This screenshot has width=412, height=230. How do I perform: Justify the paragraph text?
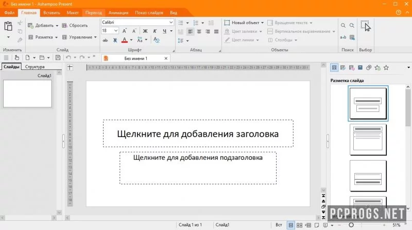point(216,31)
